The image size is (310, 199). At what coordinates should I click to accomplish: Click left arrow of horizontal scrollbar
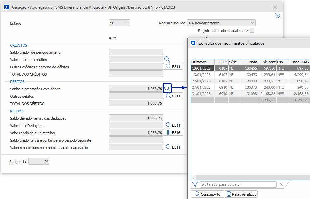(x=193, y=177)
